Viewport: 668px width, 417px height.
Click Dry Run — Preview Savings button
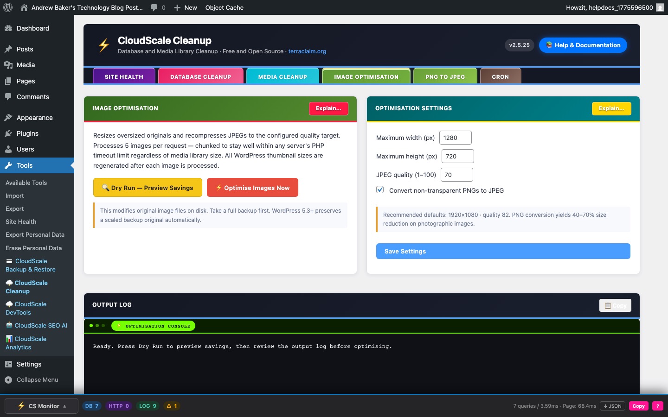(148, 188)
